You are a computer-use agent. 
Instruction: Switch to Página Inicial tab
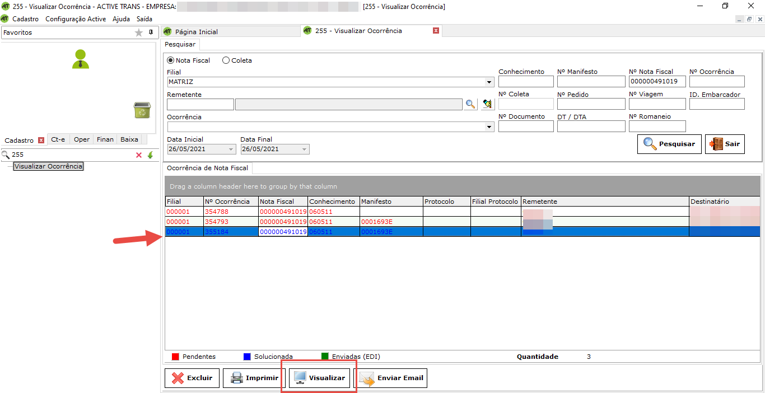231,31
